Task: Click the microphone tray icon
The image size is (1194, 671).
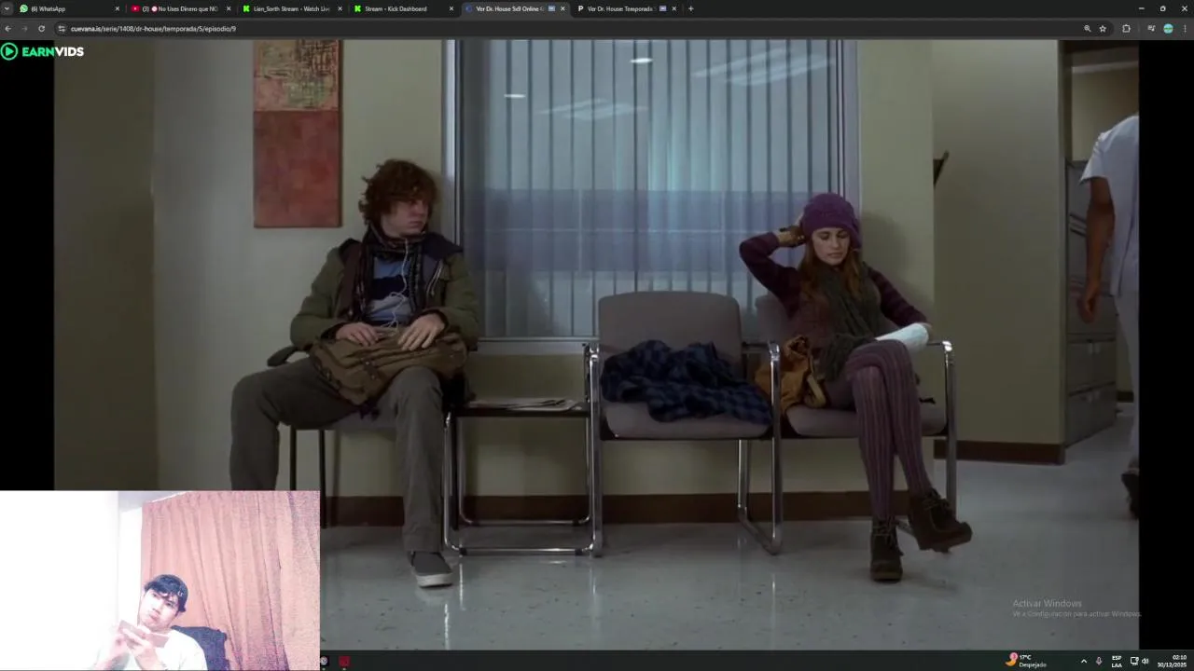Action: point(1099,661)
